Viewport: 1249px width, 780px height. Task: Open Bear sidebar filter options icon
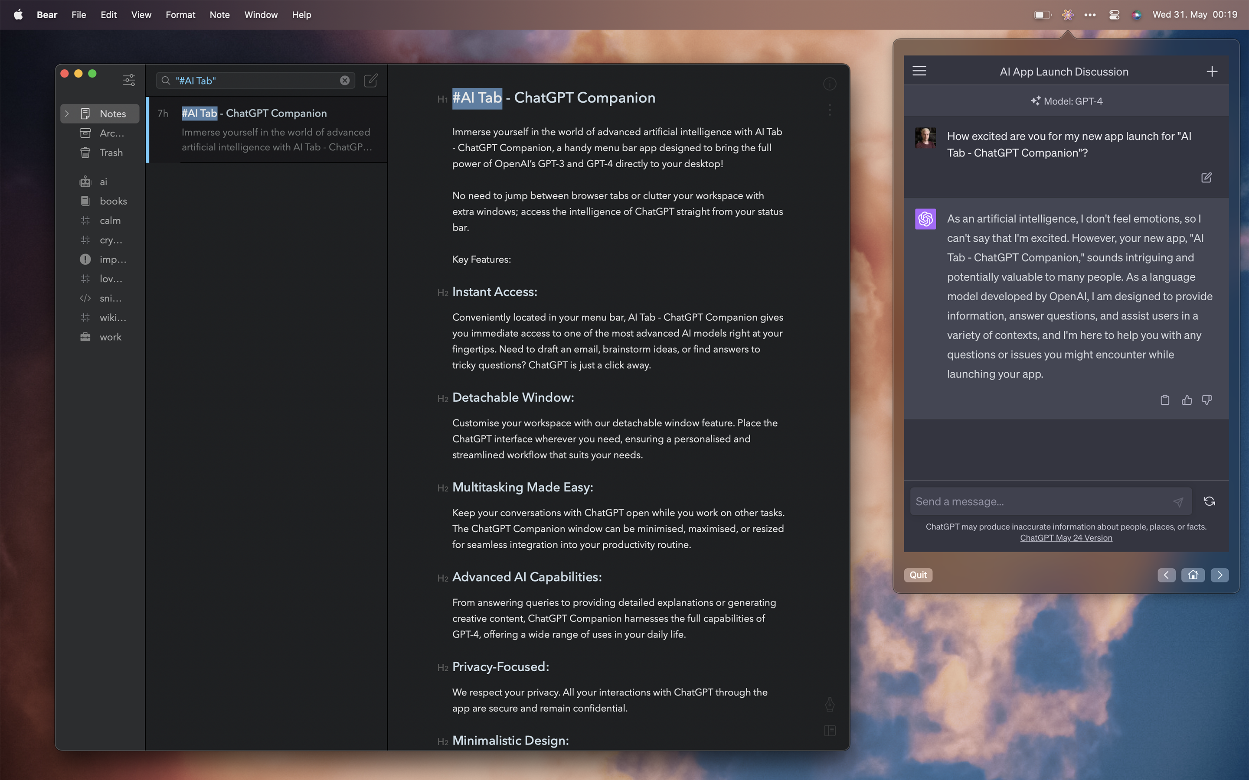click(129, 80)
